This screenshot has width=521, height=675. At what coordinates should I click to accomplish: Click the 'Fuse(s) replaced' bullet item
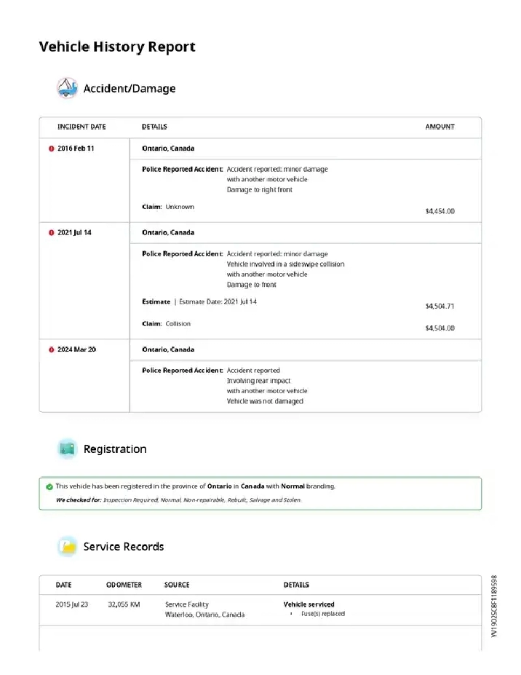[322, 614]
